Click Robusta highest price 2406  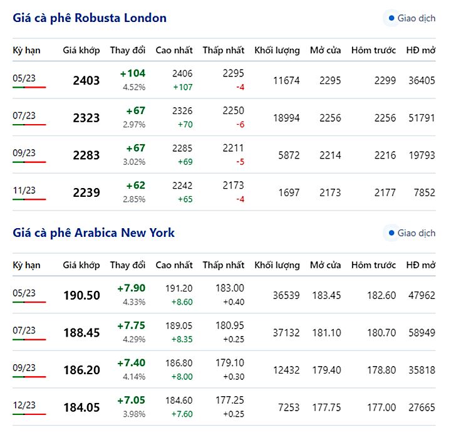click(182, 73)
